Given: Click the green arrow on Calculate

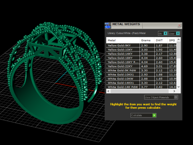Looking at the screenshot, I should click(154, 115).
